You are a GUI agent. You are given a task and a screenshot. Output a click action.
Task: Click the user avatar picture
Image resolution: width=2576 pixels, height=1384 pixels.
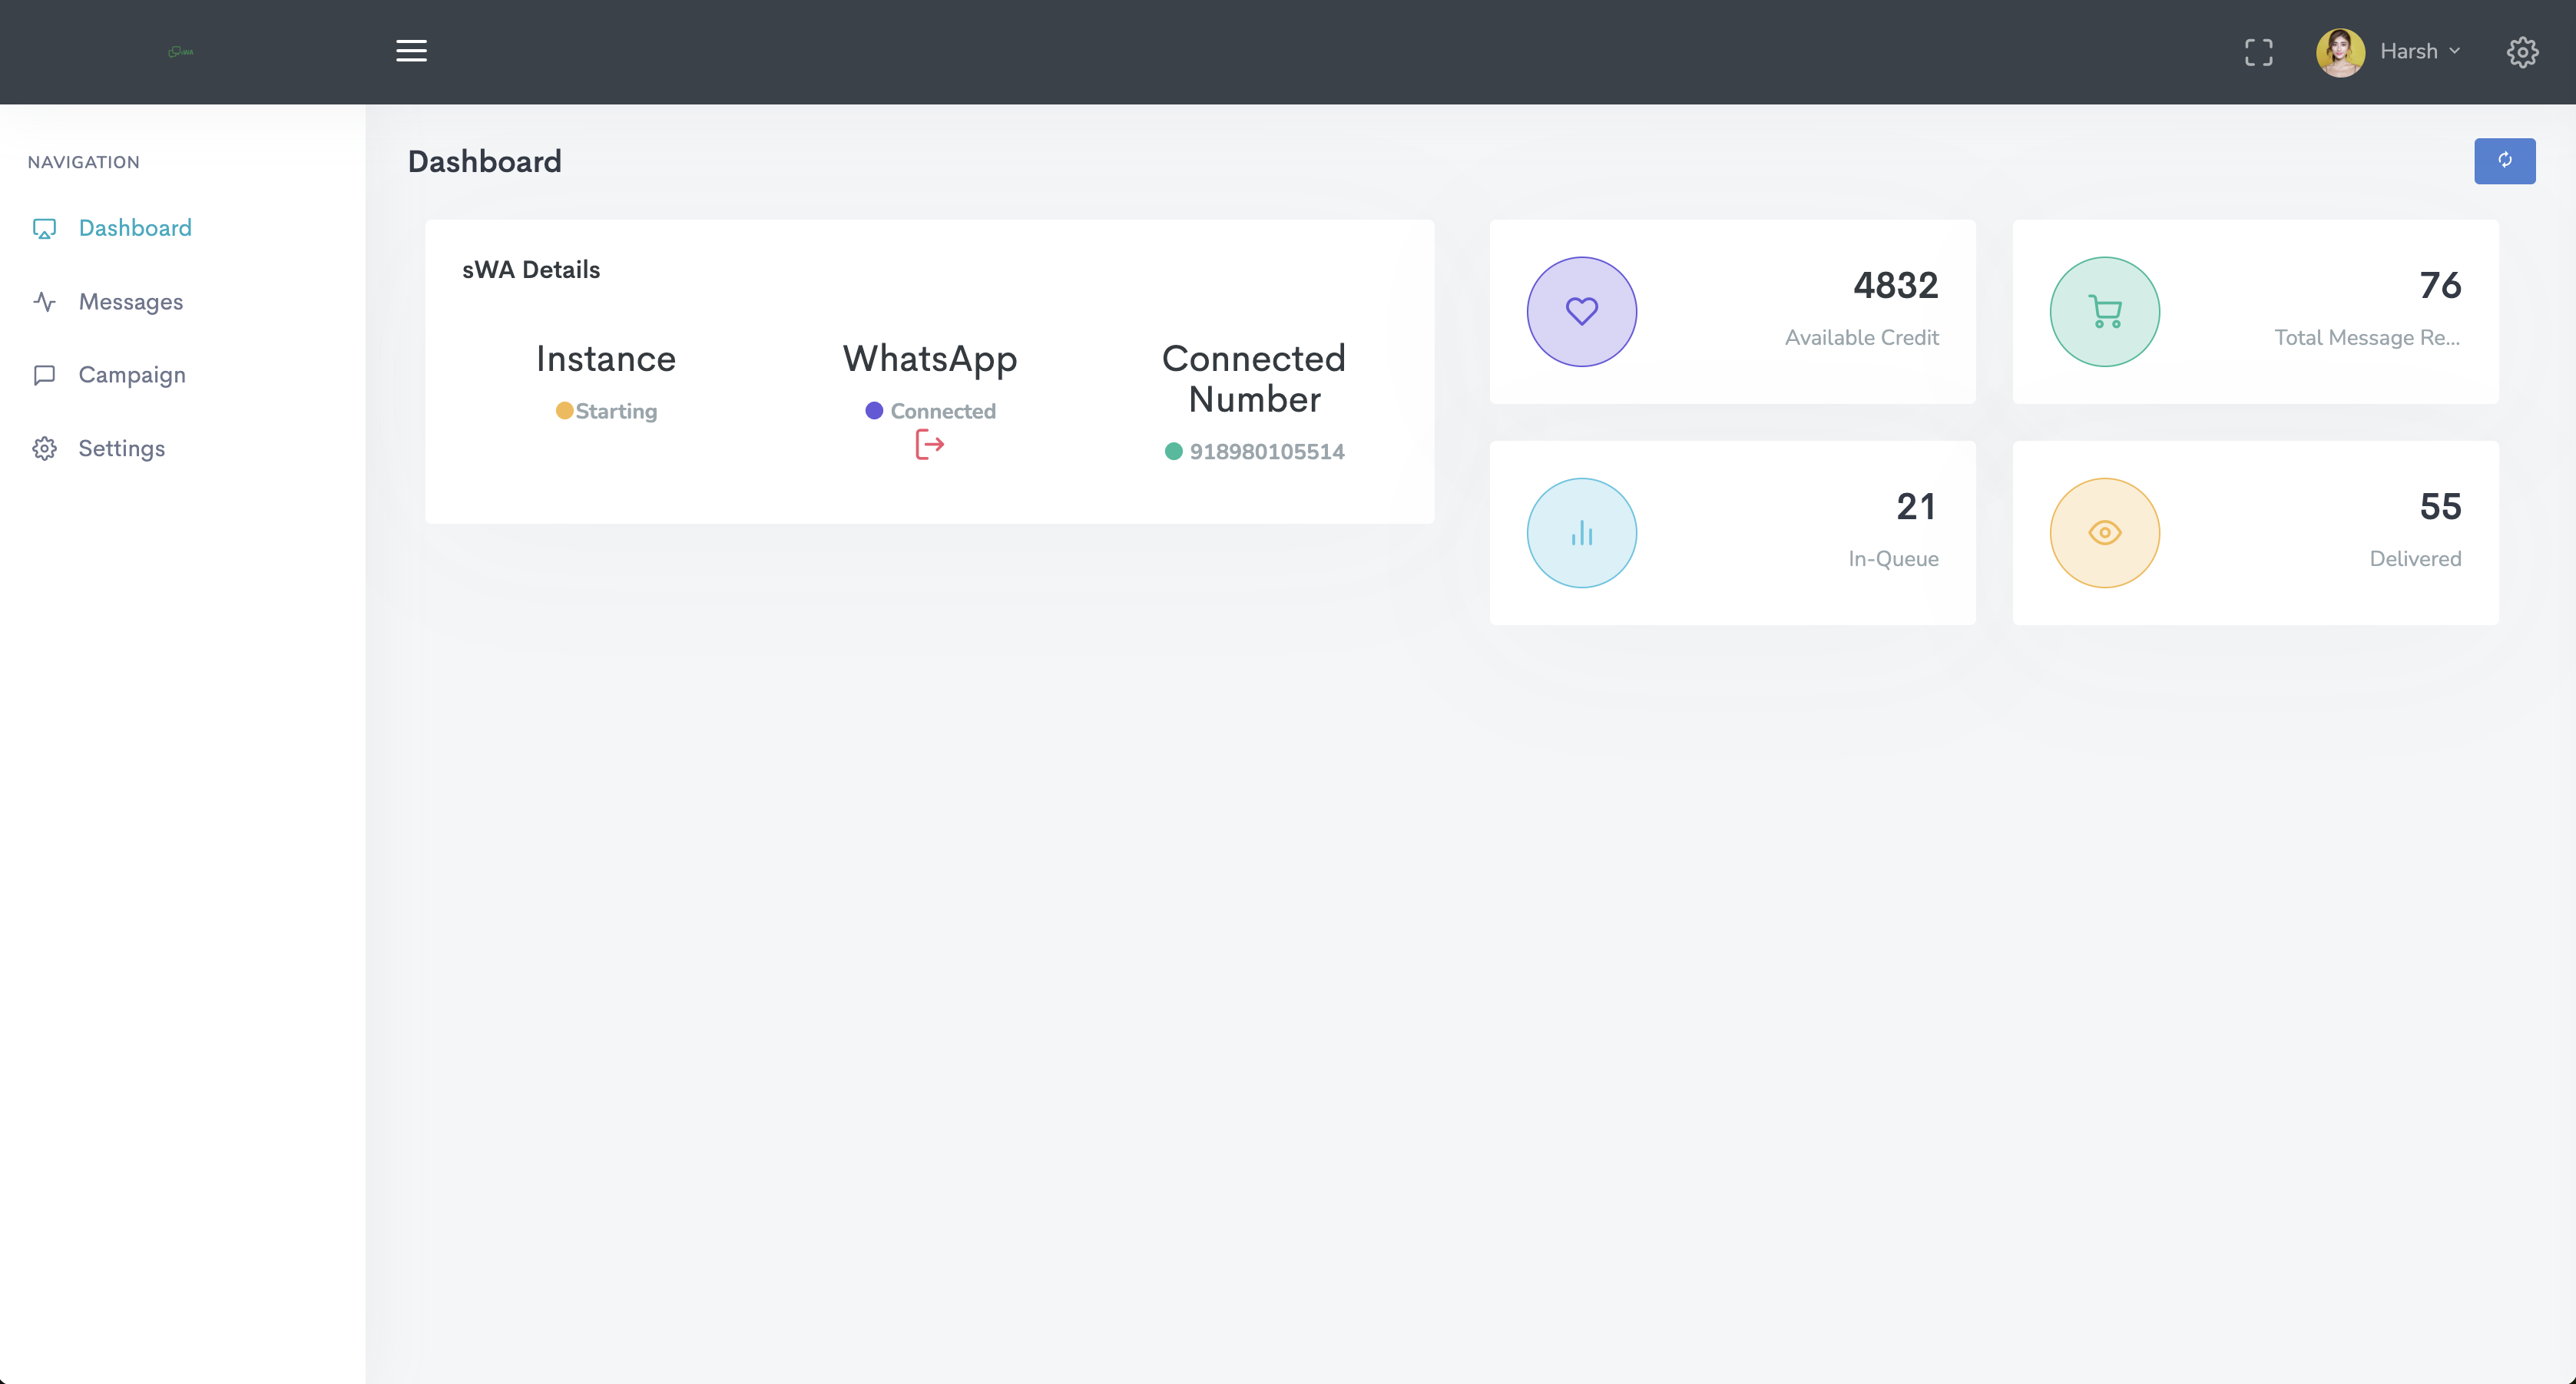coord(2340,52)
